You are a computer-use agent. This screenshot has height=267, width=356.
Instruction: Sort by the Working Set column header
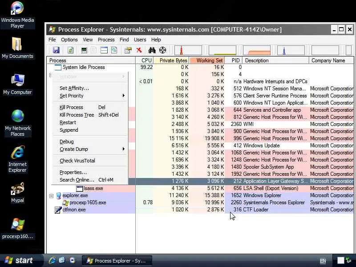207,61
